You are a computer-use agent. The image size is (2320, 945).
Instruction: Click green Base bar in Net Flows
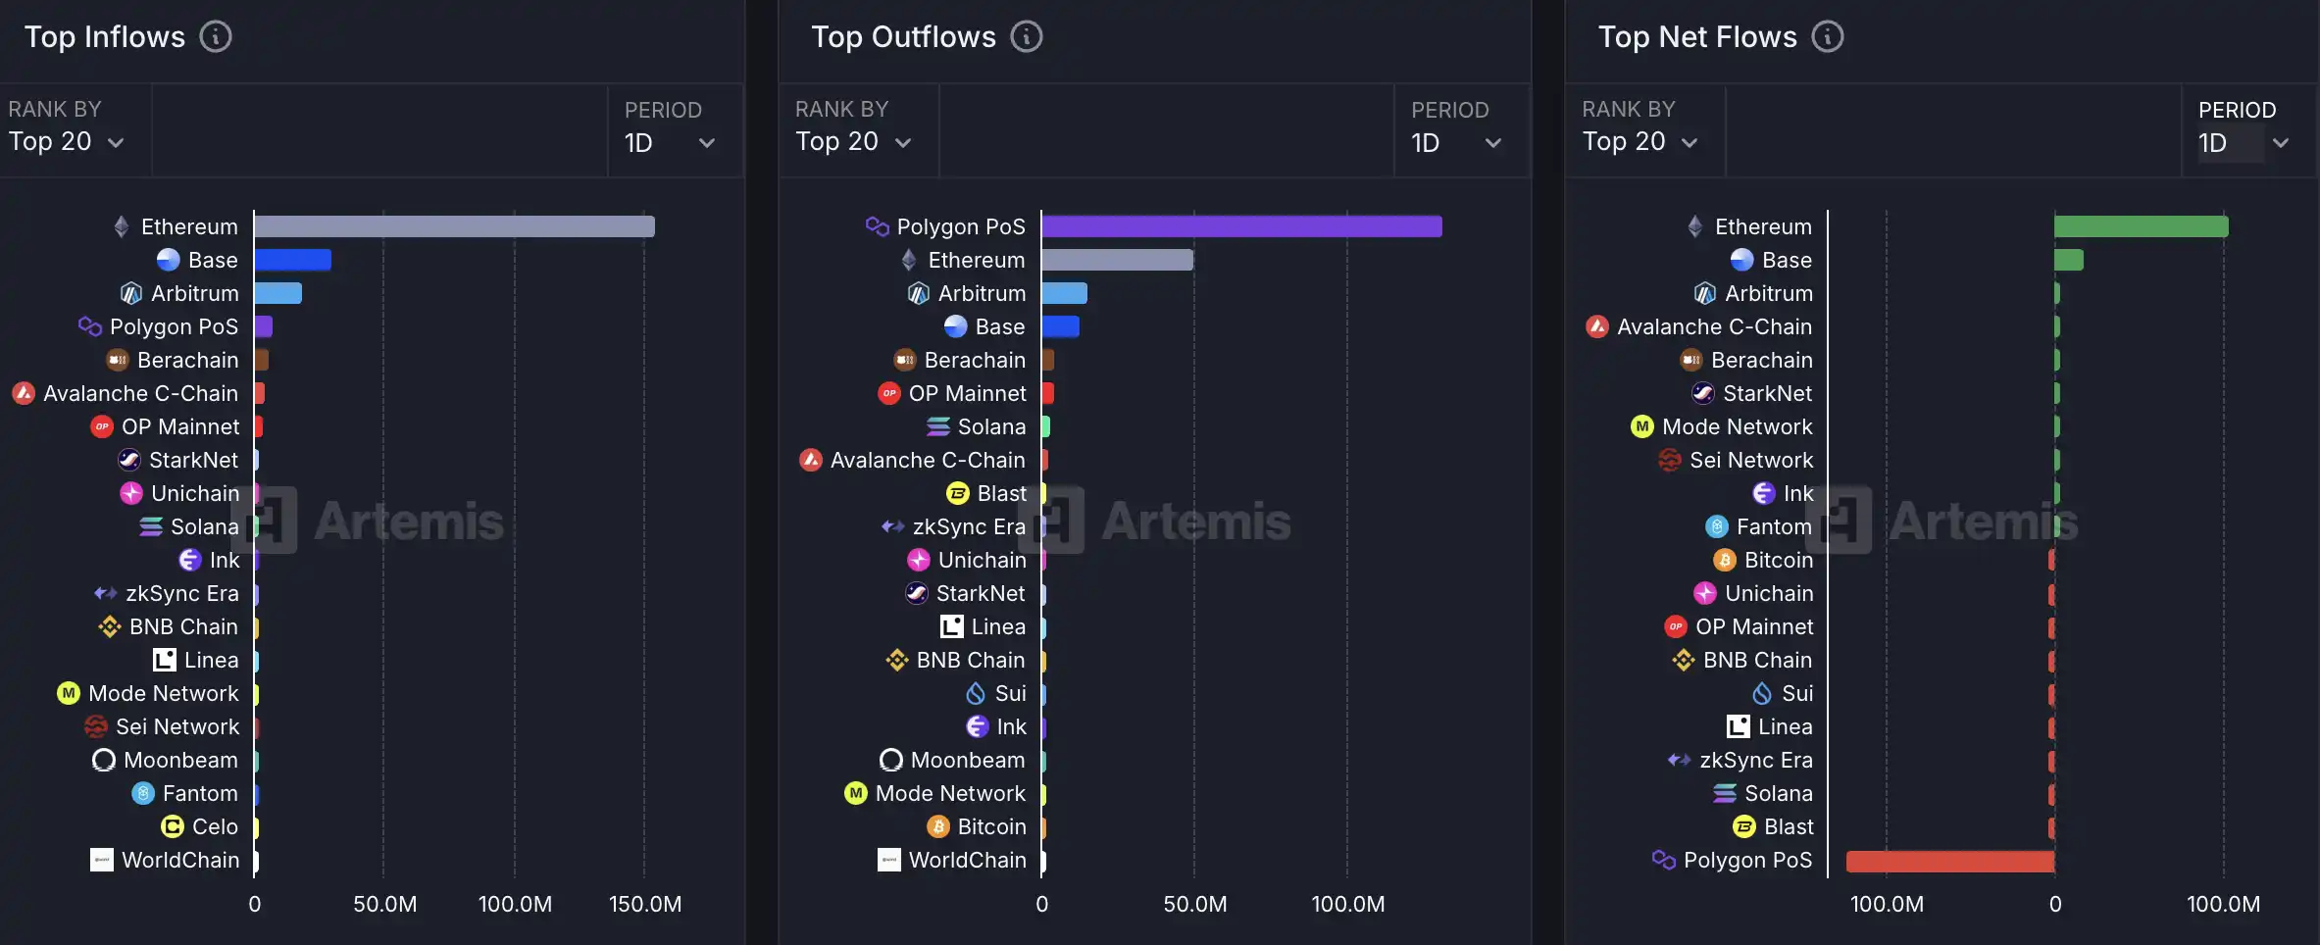pos(2069,260)
